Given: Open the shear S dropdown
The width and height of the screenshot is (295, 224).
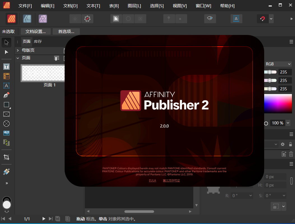Looking at the screenshot, I should click(x=284, y=195).
